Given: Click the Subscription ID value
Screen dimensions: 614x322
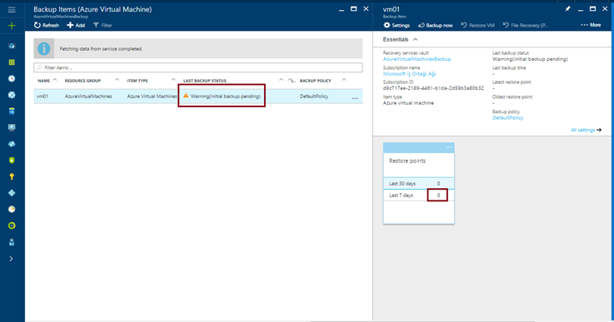Looking at the screenshot, I should tap(433, 88).
